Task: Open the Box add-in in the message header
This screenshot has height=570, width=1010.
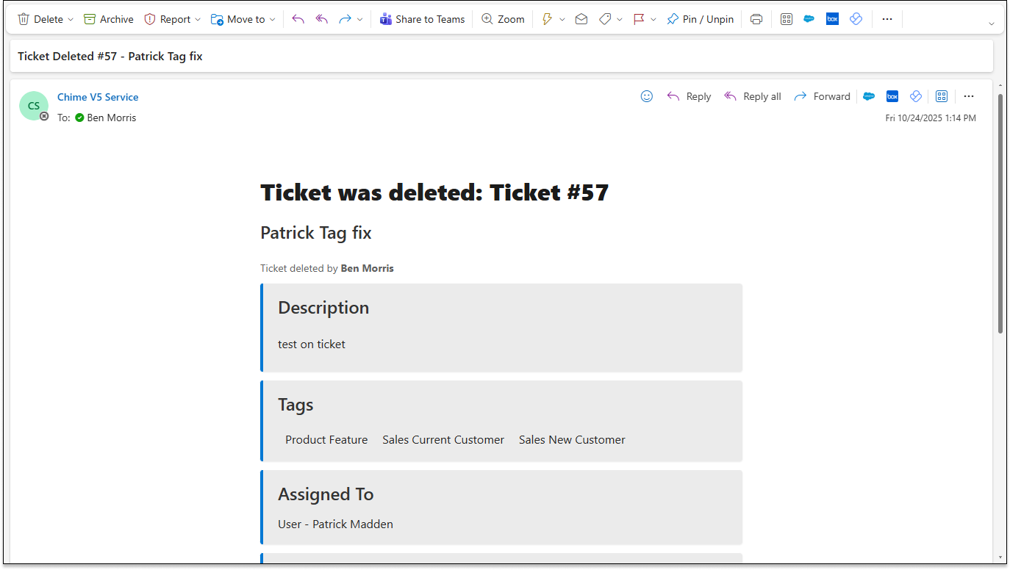Action: 892,96
